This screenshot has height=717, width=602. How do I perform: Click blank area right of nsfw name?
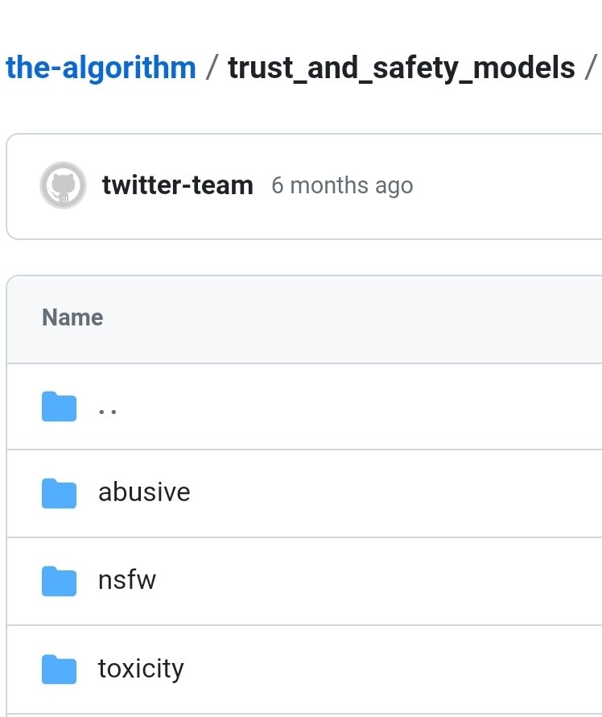click(x=402, y=581)
